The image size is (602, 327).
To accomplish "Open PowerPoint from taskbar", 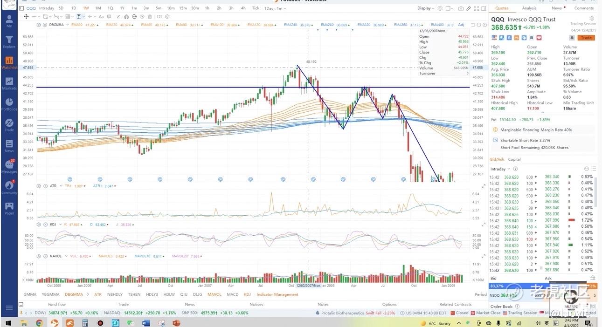I will pyautogui.click(x=176, y=323).
